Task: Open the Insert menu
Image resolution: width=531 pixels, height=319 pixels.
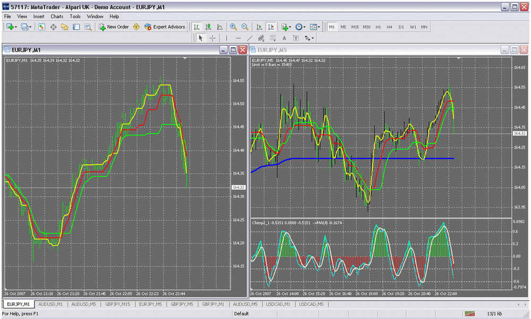Action: (39, 16)
